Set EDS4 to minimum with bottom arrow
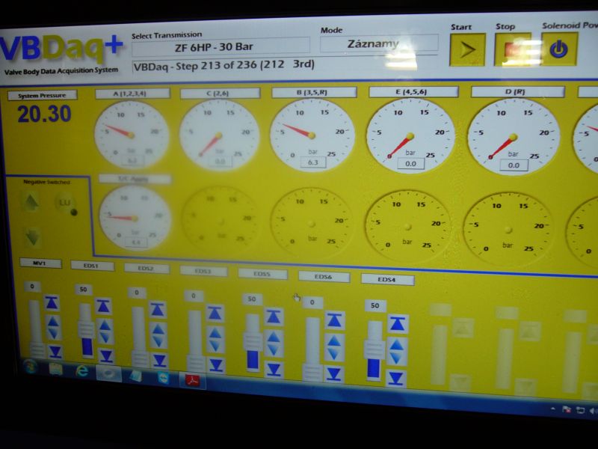Viewport: 598px width, 449px height. (396, 379)
